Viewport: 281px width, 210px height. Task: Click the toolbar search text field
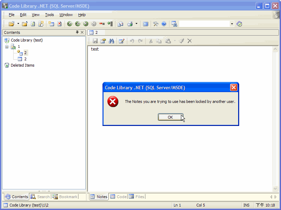[x=205, y=24]
